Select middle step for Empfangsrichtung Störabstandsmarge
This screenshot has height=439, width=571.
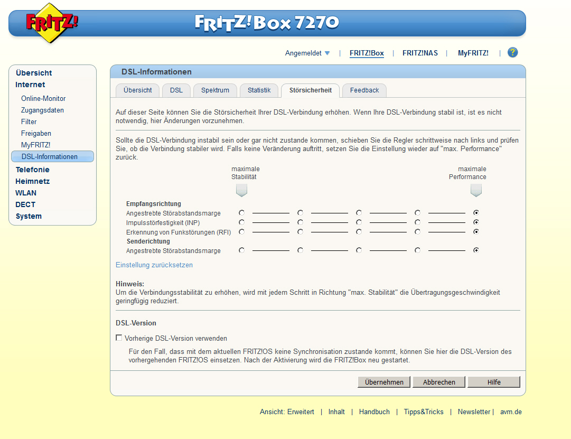pos(359,213)
